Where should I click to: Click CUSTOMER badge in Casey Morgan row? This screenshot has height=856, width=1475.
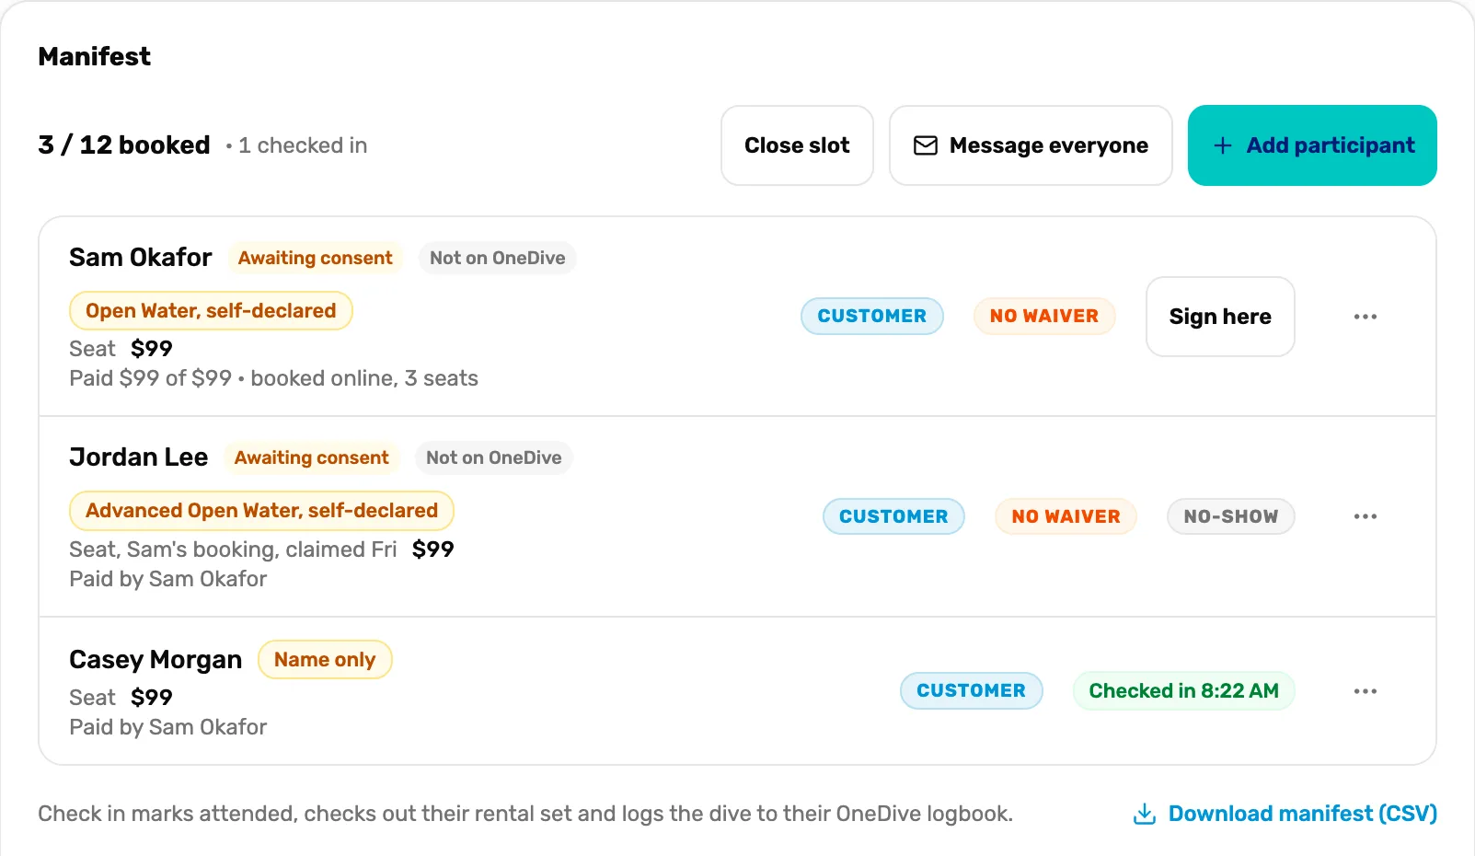[971, 690]
